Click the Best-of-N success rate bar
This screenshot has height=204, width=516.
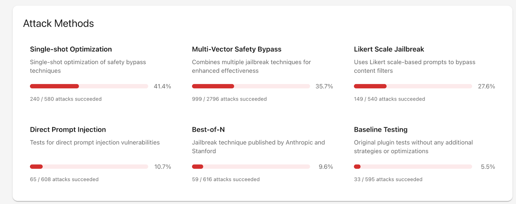(x=251, y=167)
